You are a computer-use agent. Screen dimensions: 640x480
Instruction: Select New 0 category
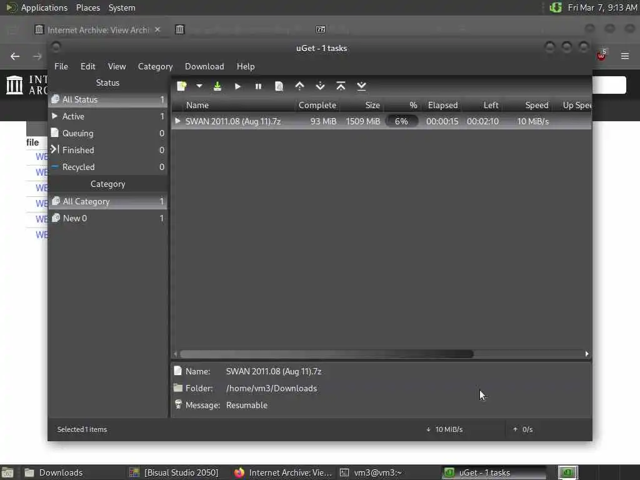pos(107,218)
